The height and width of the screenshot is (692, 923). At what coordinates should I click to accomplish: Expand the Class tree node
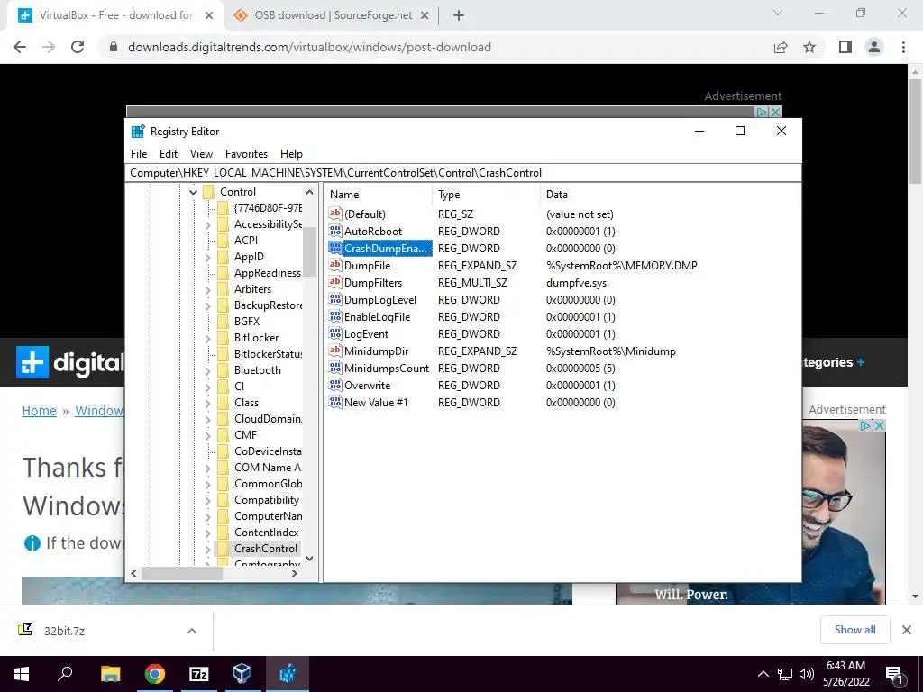coord(208,403)
